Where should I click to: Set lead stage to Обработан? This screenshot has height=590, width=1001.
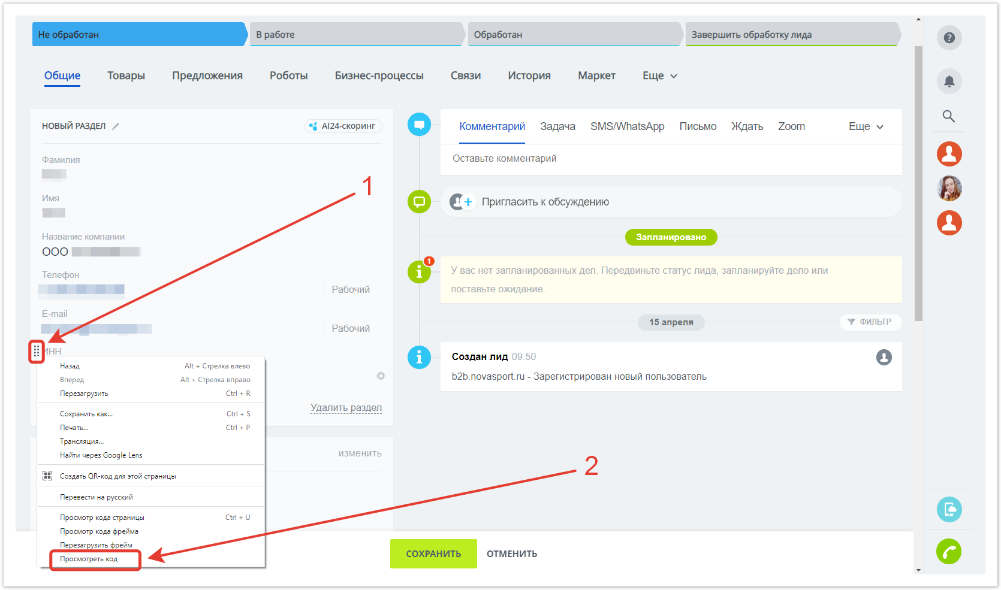tap(575, 34)
